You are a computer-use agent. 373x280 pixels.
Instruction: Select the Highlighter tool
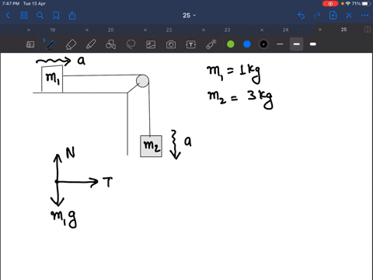(91, 44)
